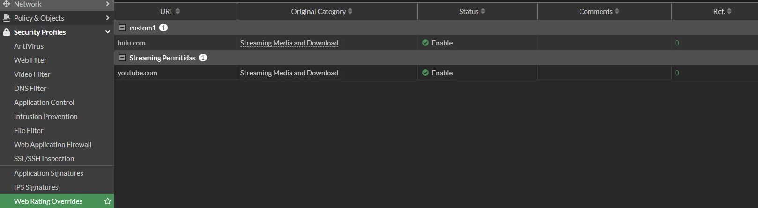758x208 pixels.
Task: Click the Network move icon in sidebar
Action: click(x=7, y=4)
